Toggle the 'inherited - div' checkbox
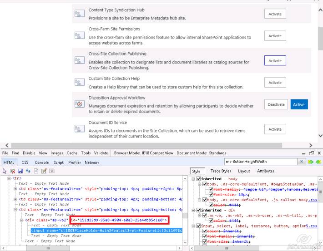This screenshot has height=251, width=323. pyautogui.click(x=198, y=210)
